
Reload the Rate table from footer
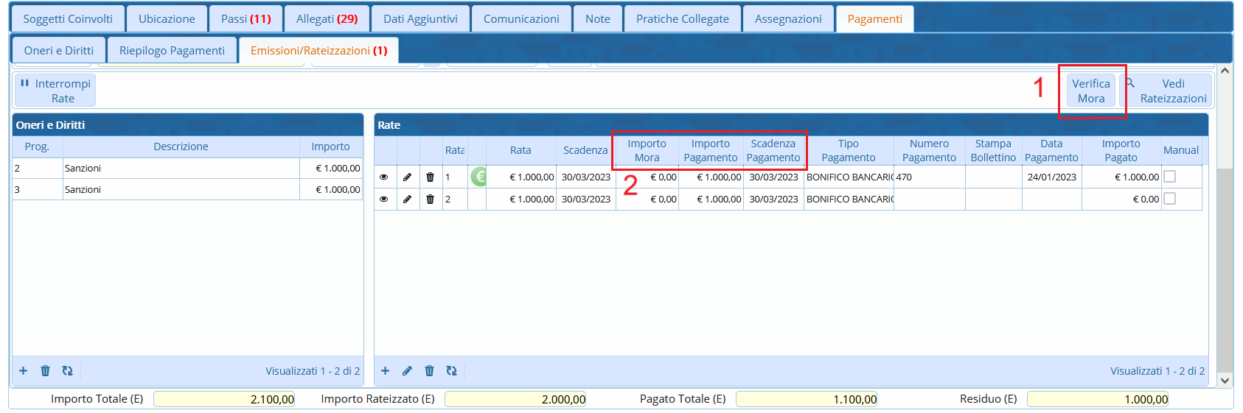point(451,371)
